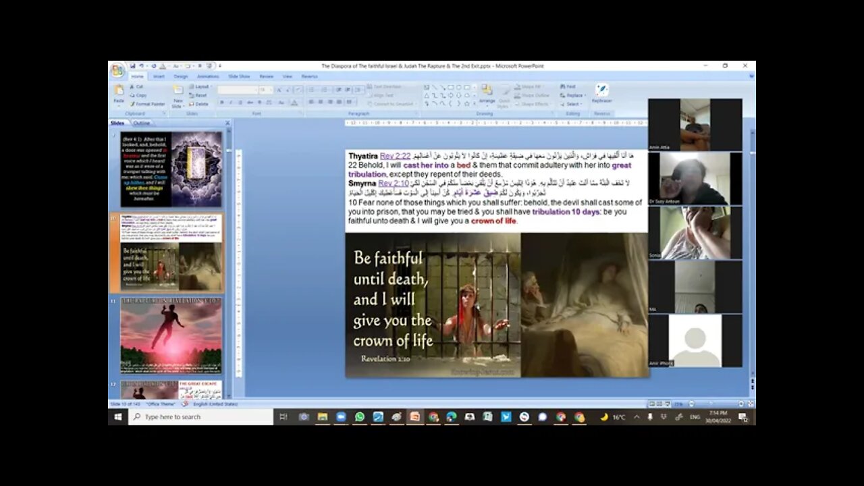Click the taskbar weather showing 16°C
Image resolution: width=864 pixels, height=486 pixels.
click(614, 417)
